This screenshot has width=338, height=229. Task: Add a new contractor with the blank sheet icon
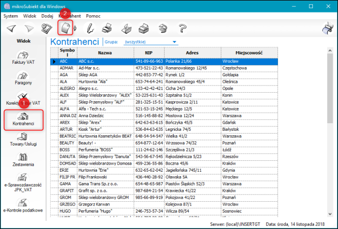[65, 28]
